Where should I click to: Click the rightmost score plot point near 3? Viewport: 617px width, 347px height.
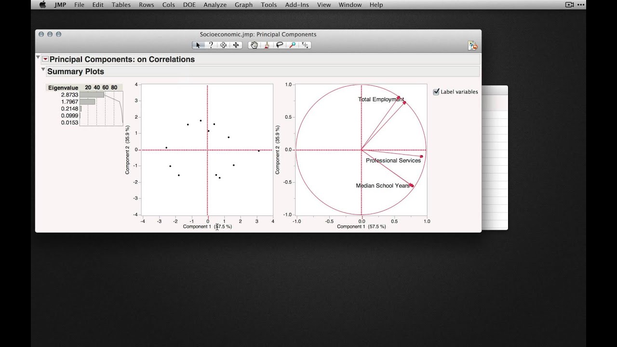(x=259, y=151)
